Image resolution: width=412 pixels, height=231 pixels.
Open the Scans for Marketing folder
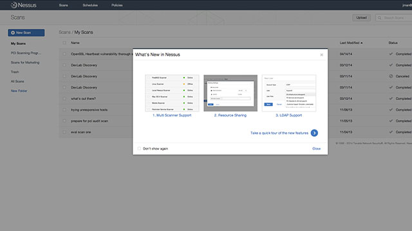coord(25,62)
